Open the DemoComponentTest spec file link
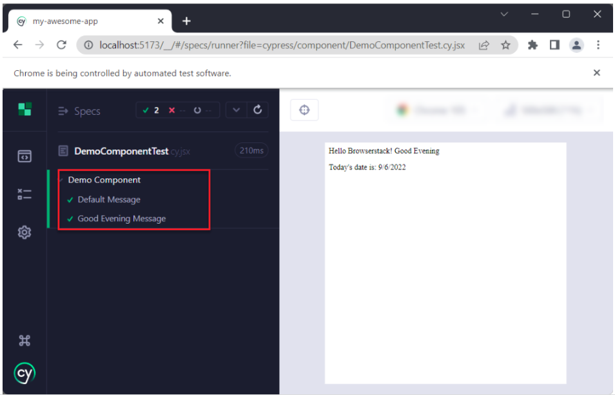 121,151
